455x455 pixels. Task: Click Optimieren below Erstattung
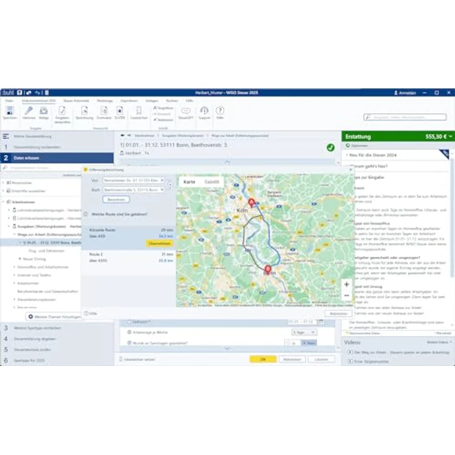coord(357,145)
